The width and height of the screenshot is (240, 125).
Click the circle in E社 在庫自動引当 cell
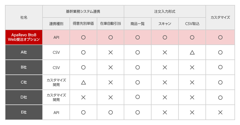(110, 112)
